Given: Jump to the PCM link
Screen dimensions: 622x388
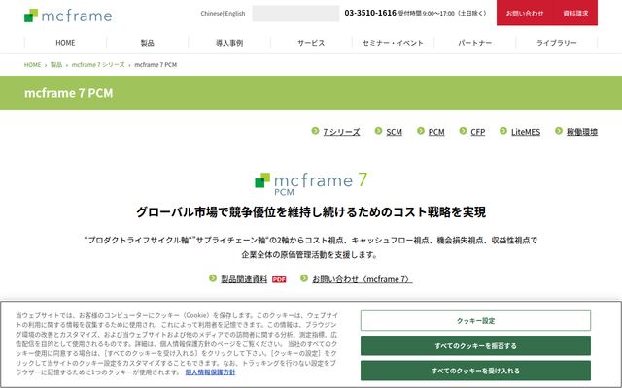Looking at the screenshot, I should click(x=436, y=132).
